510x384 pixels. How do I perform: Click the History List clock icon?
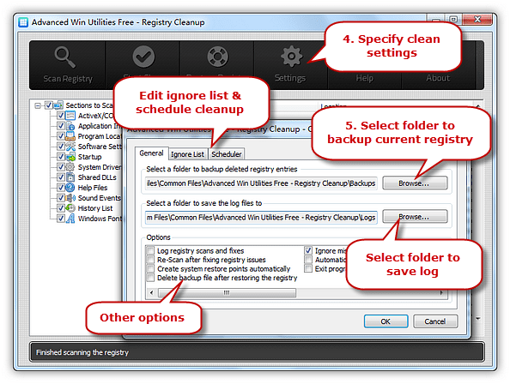coord(70,208)
